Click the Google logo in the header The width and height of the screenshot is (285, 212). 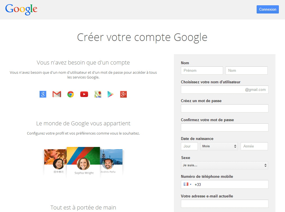click(x=21, y=10)
